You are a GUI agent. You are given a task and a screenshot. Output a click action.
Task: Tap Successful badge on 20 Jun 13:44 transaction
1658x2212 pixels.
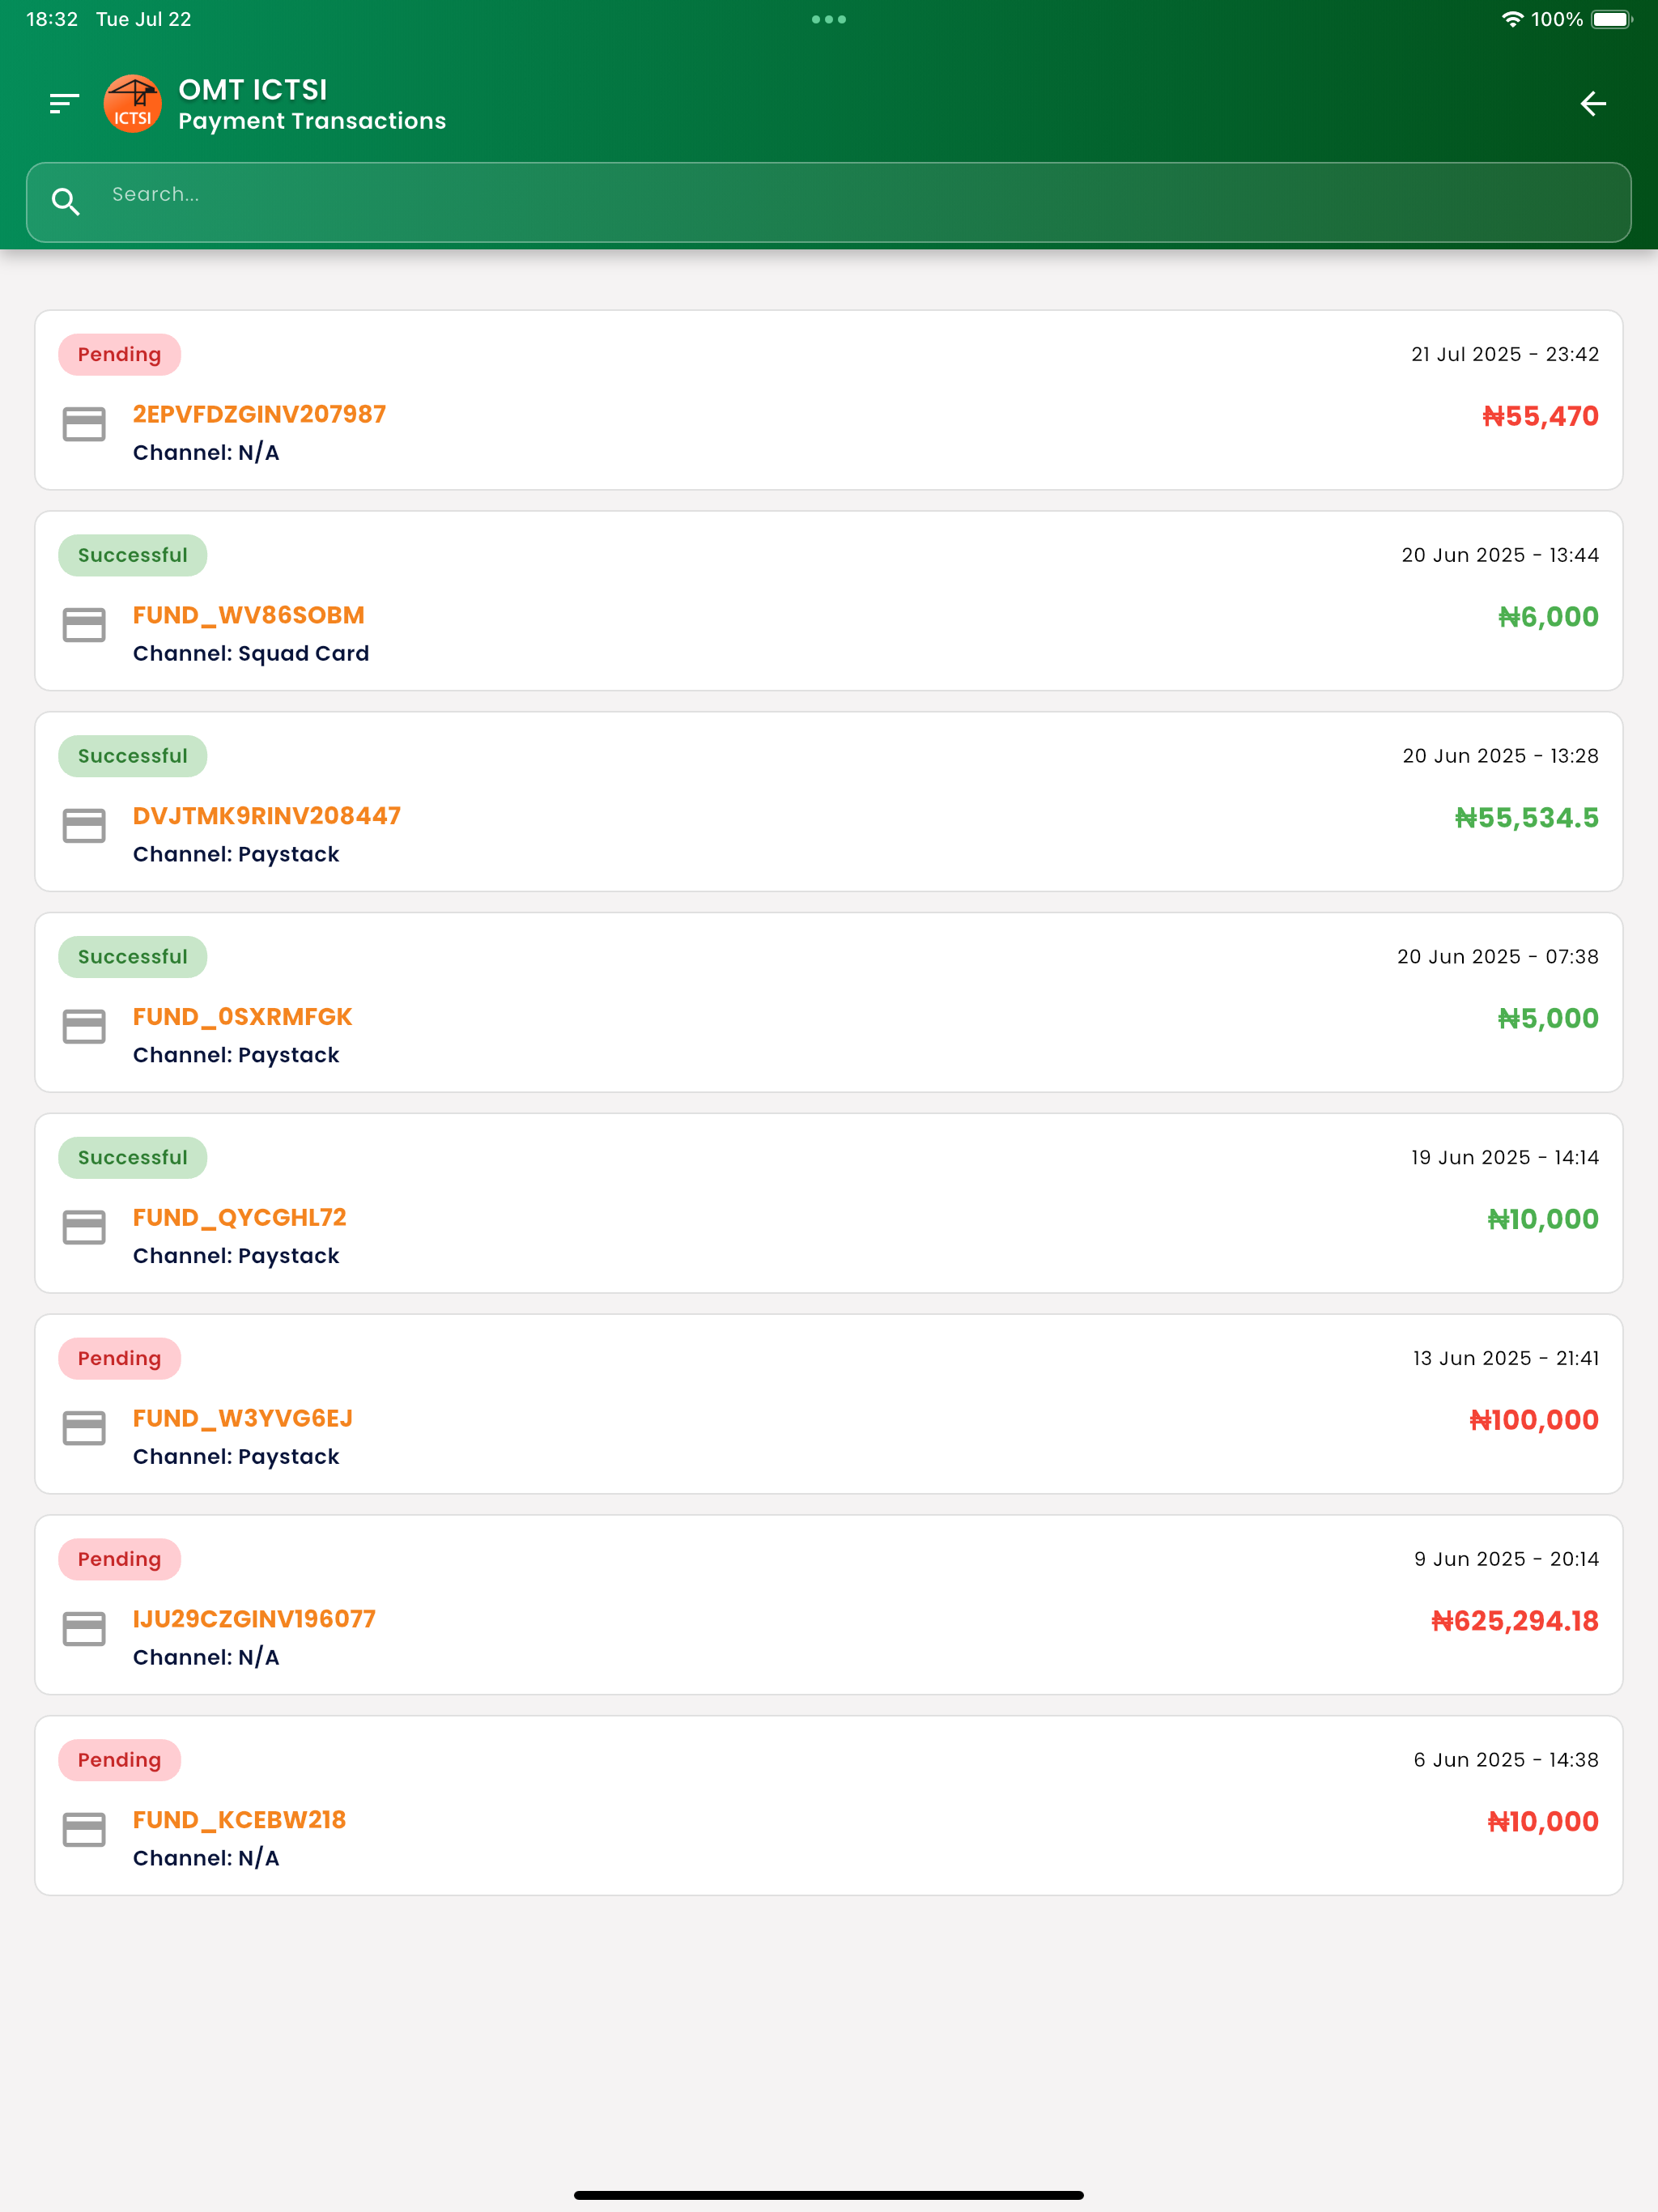click(x=132, y=556)
